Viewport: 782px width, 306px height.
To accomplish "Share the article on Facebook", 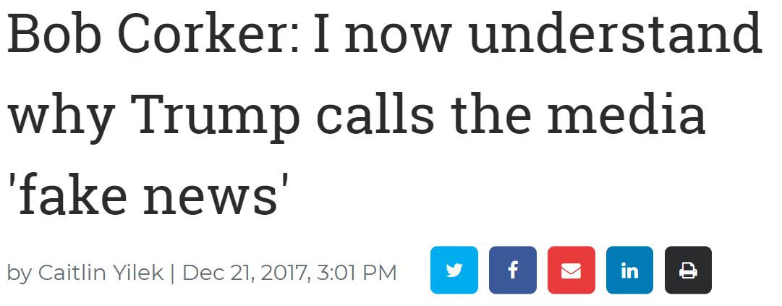I will tap(513, 270).
